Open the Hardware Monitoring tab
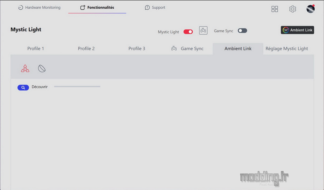Viewport: 324px width, 190px height. pyautogui.click(x=39, y=8)
